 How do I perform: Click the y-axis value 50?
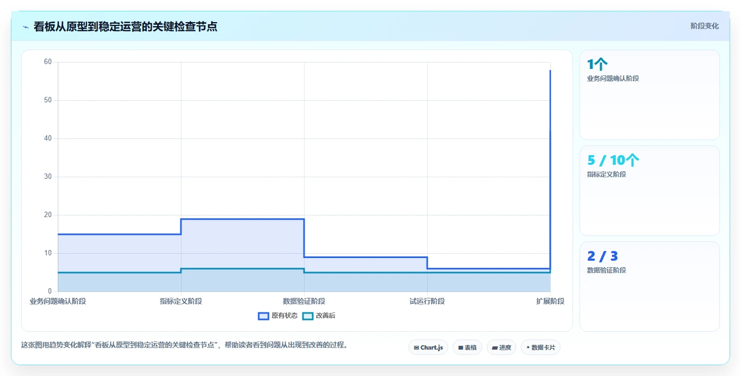point(48,100)
